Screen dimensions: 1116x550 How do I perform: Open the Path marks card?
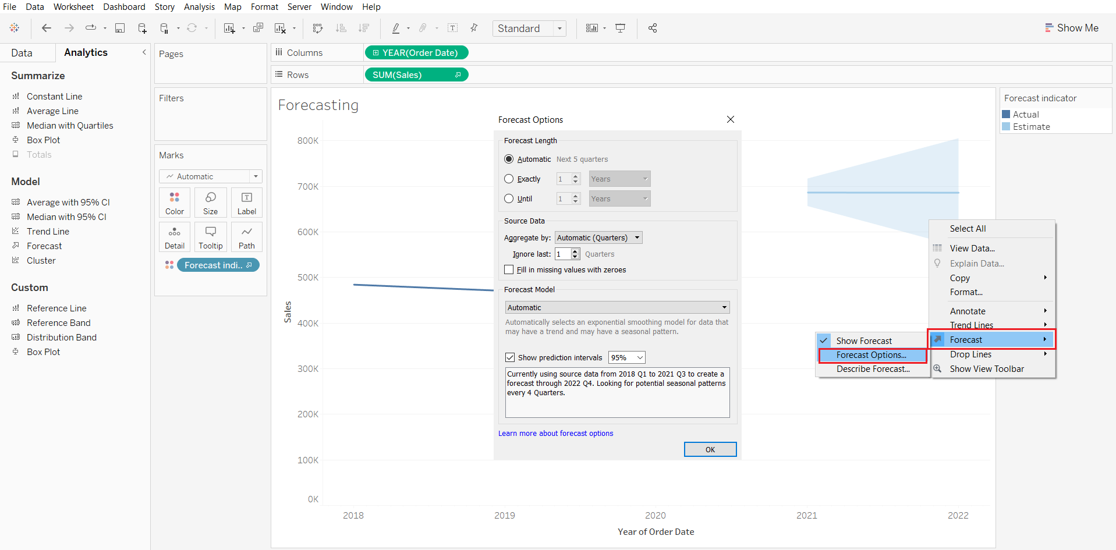click(x=247, y=237)
